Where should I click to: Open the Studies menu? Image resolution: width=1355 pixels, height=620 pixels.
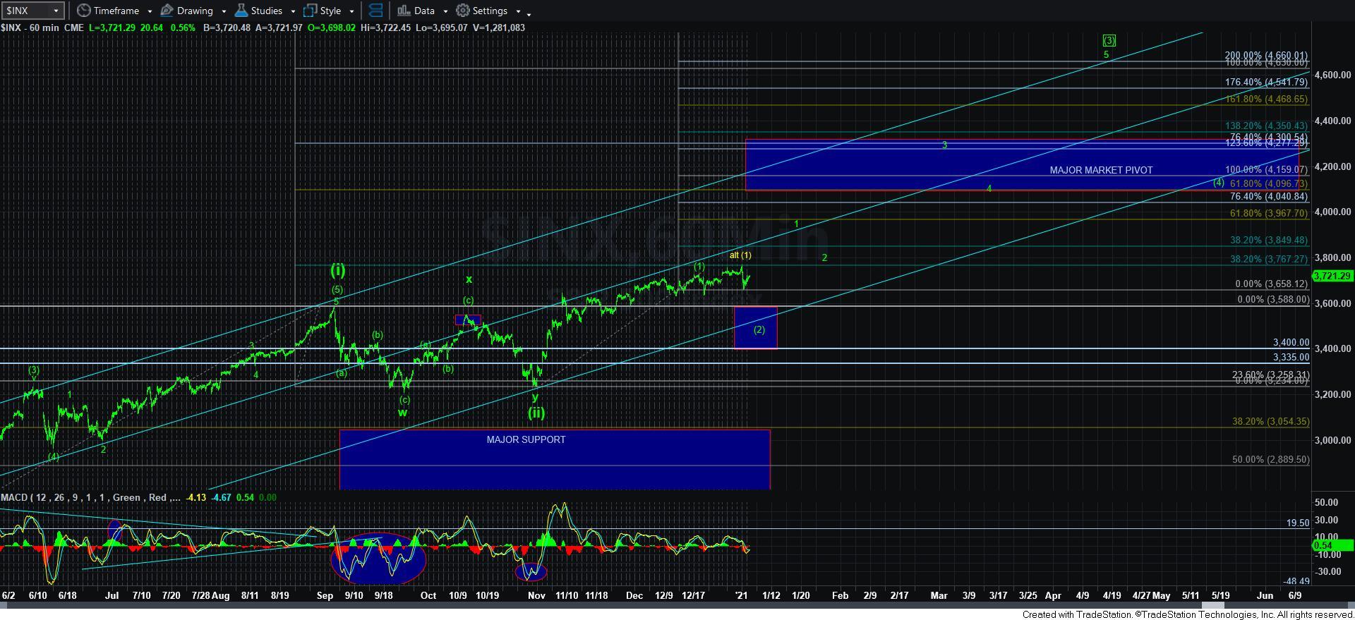coord(258,11)
